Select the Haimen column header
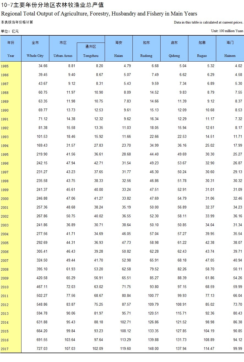This screenshot has width=244, height=362. click(x=230, y=49)
